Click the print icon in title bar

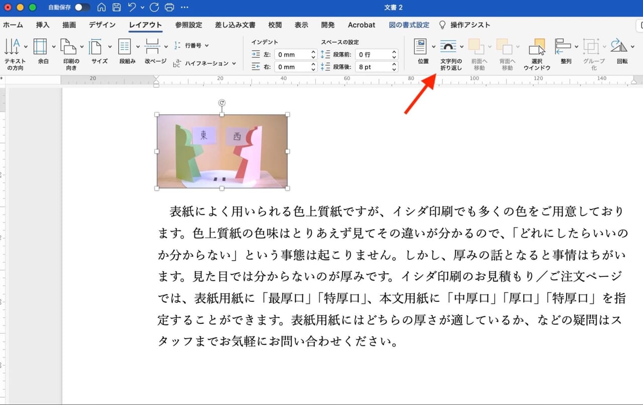tap(169, 8)
